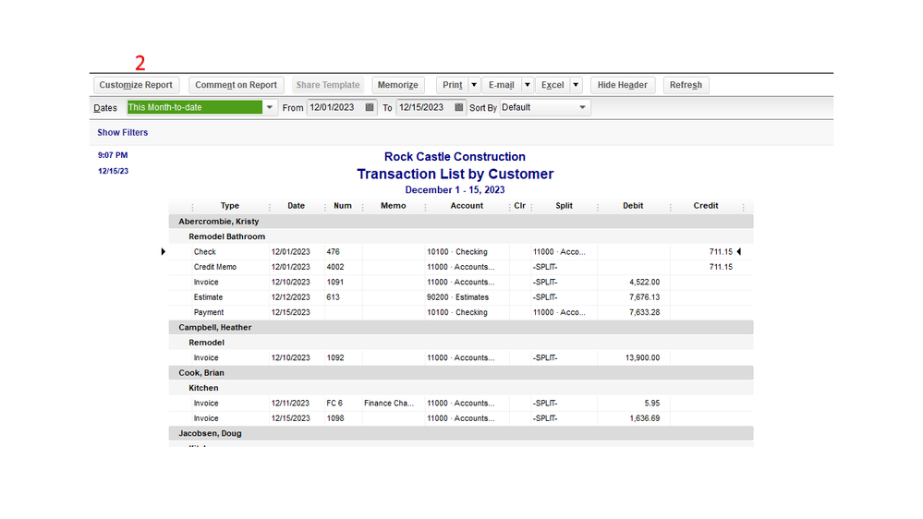Click the Share Template button
Viewport: 923px width, 519px height.
pos(328,85)
